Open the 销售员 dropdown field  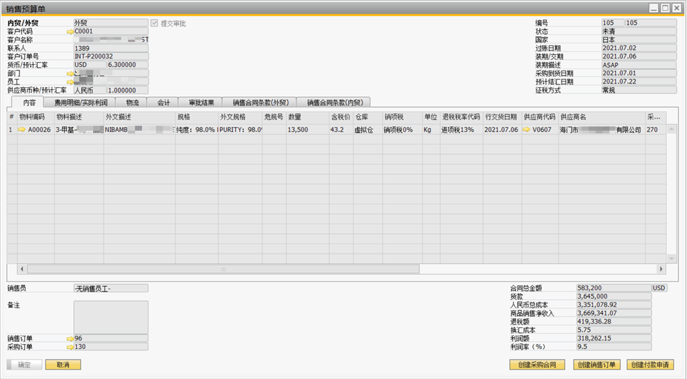click(x=111, y=288)
